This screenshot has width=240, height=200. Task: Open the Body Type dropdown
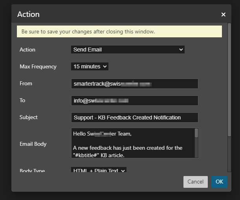[x=99, y=171]
